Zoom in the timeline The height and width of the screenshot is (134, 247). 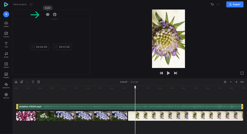point(236,82)
